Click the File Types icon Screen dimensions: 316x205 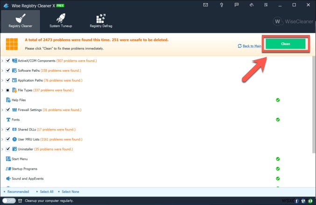tap(14, 90)
